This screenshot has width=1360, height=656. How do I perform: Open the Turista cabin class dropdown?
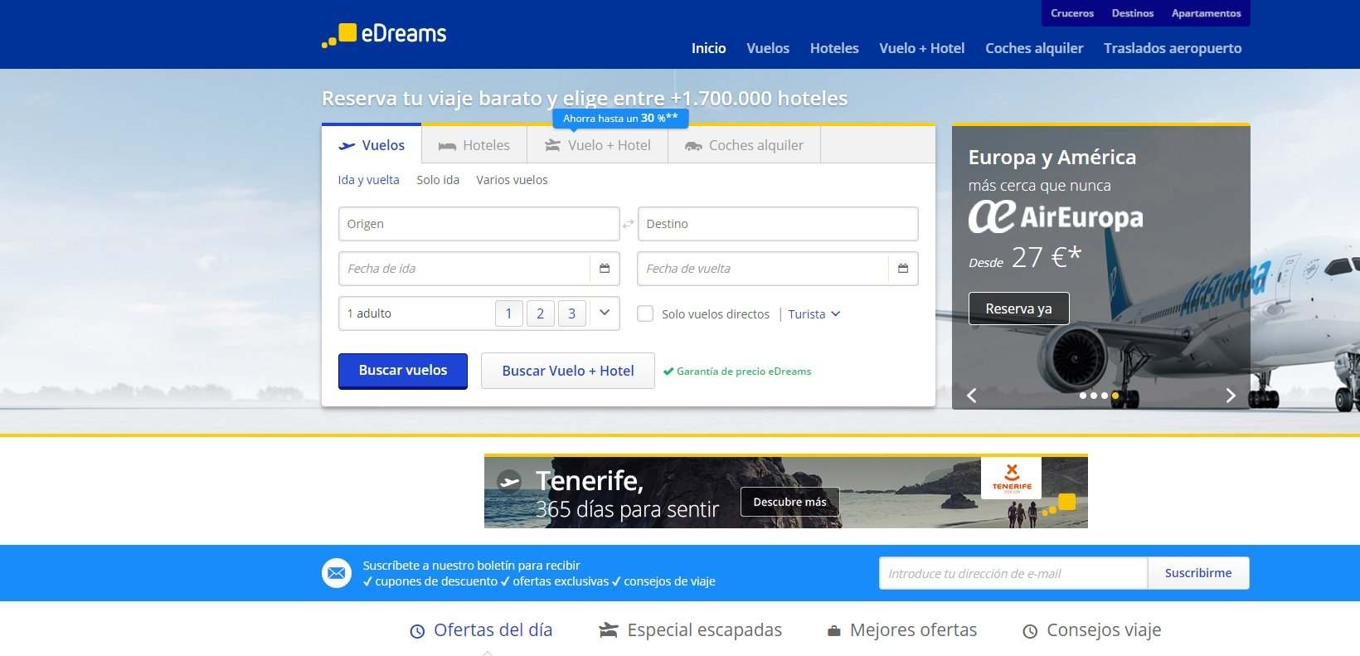(x=814, y=314)
